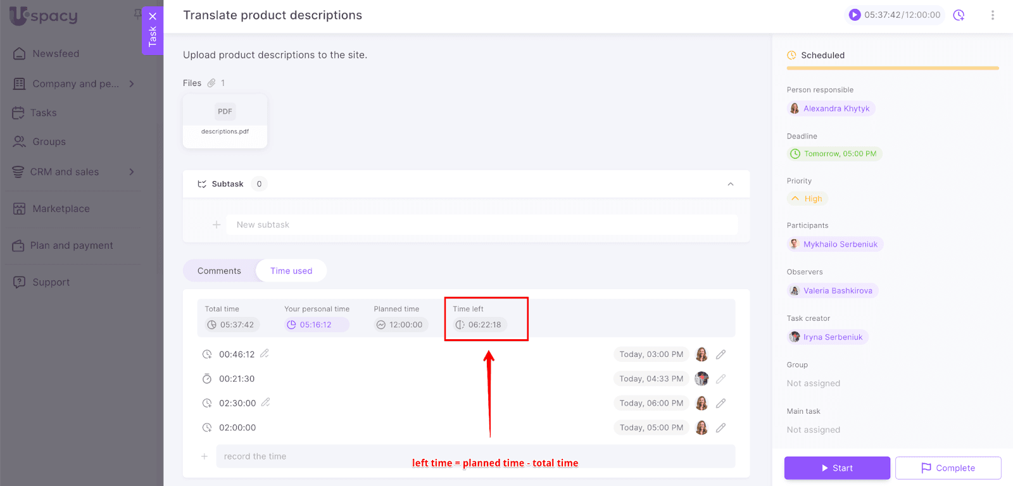Open participant Mykhailo Serbeniuk
This screenshot has width=1013, height=486.
835,244
